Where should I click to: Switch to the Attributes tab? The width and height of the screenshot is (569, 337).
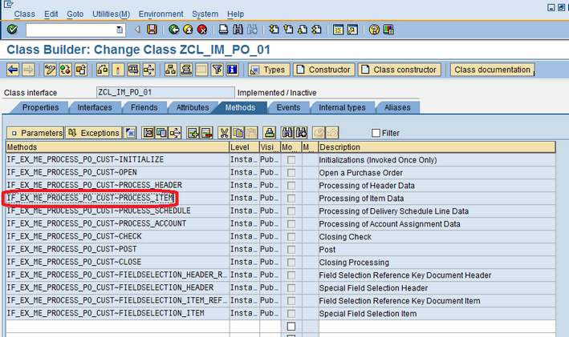(192, 107)
